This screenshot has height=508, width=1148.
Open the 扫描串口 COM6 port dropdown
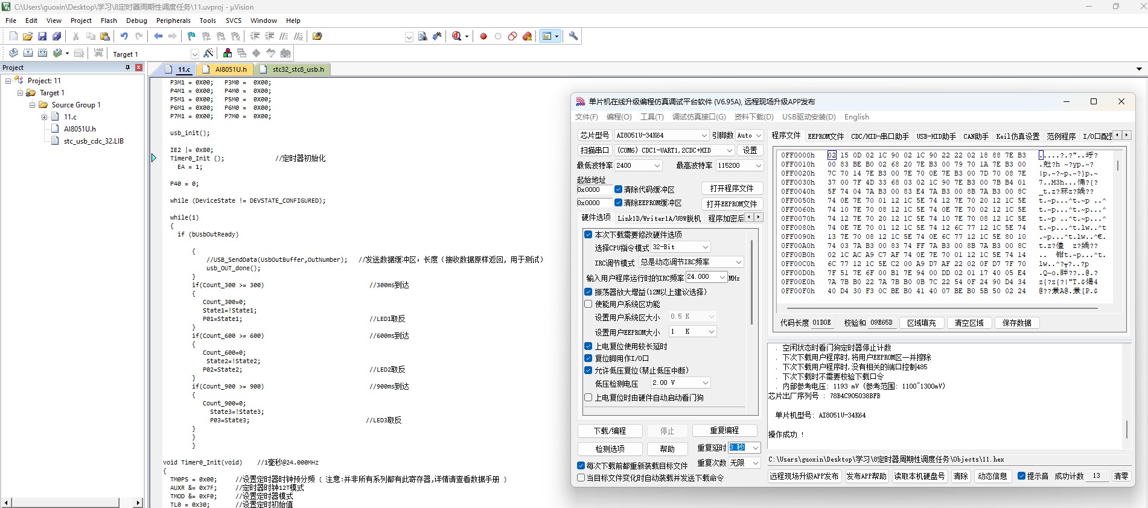(674, 150)
